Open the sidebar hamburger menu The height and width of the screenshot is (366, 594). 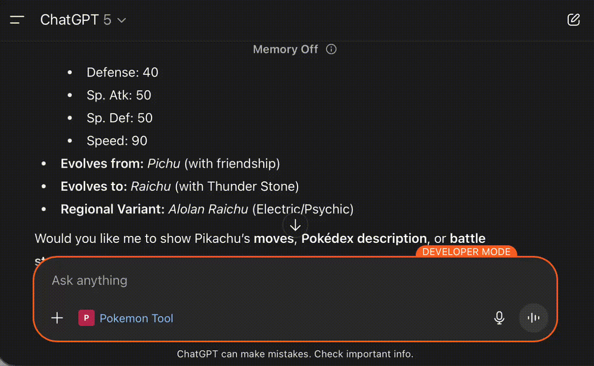tap(17, 20)
